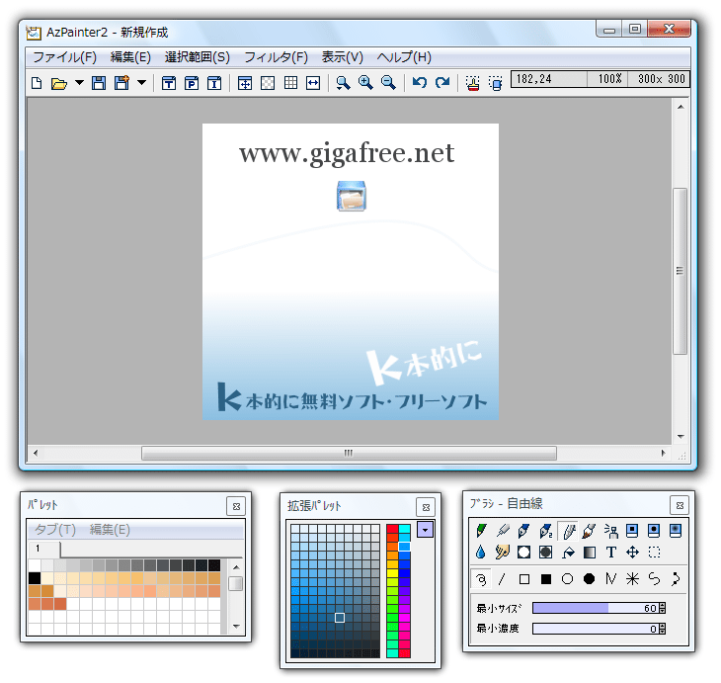Choose spline S-curve drawing mode

pyautogui.click(x=654, y=579)
